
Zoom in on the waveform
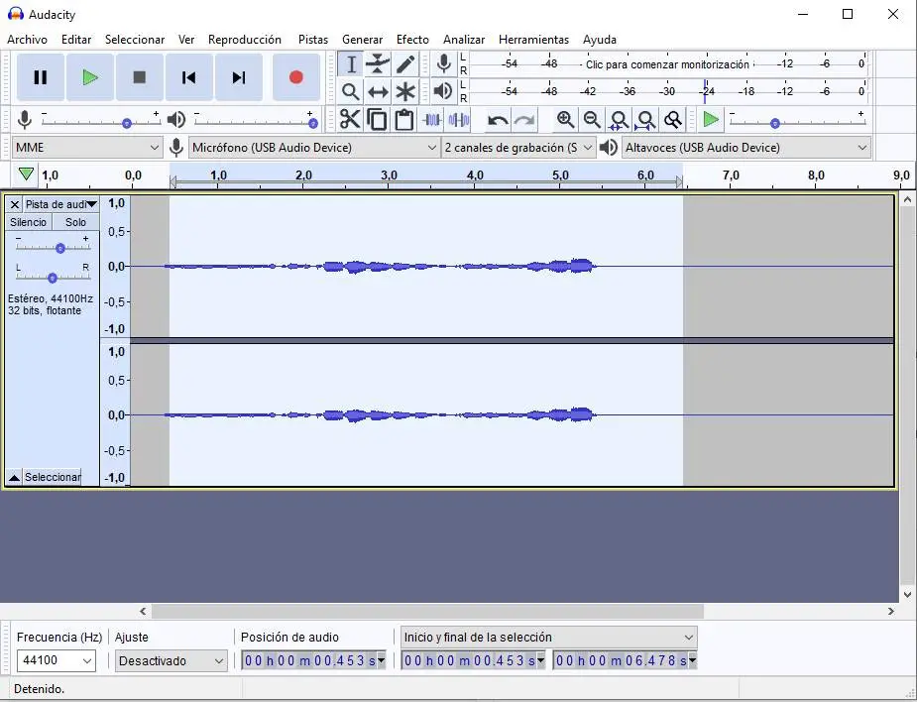[565, 120]
